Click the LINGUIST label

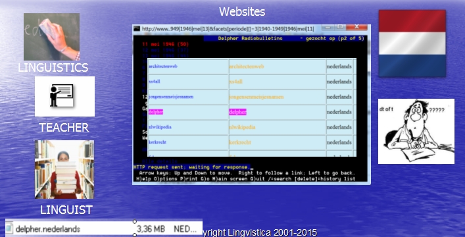point(66,210)
